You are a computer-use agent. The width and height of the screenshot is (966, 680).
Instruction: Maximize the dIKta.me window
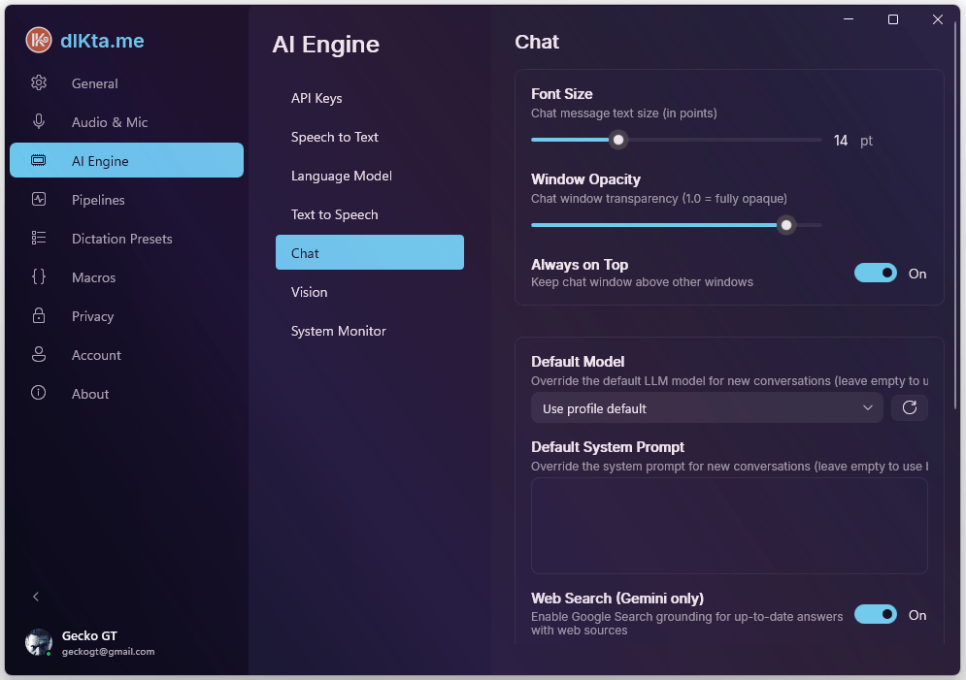click(x=892, y=19)
